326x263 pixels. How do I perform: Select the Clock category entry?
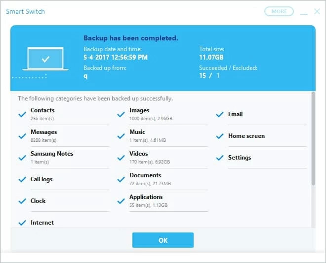(38, 201)
